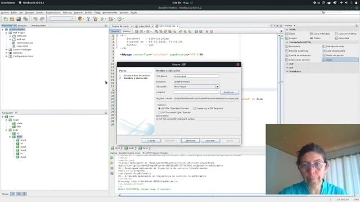Select Tabla in the HTML palette
This screenshot has height=202, width=360.
tap(290, 34)
